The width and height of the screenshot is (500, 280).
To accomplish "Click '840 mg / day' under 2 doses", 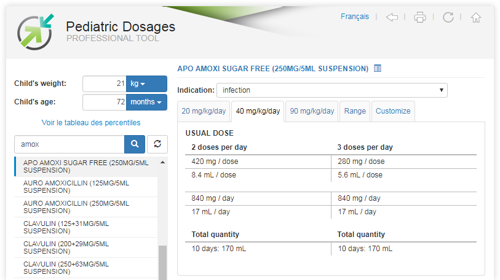I will point(213,198).
